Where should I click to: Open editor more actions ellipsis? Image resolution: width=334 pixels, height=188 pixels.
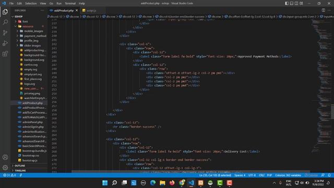tap(329, 10)
